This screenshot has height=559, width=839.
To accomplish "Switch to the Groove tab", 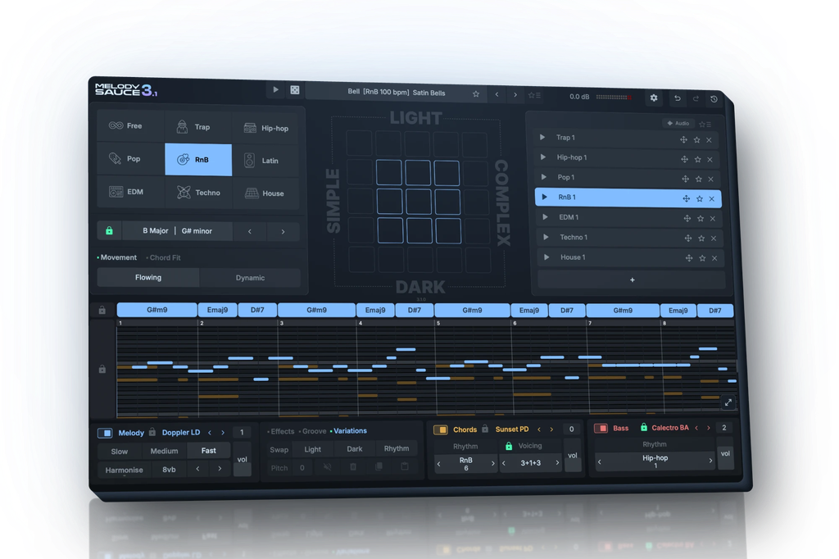I will [314, 431].
